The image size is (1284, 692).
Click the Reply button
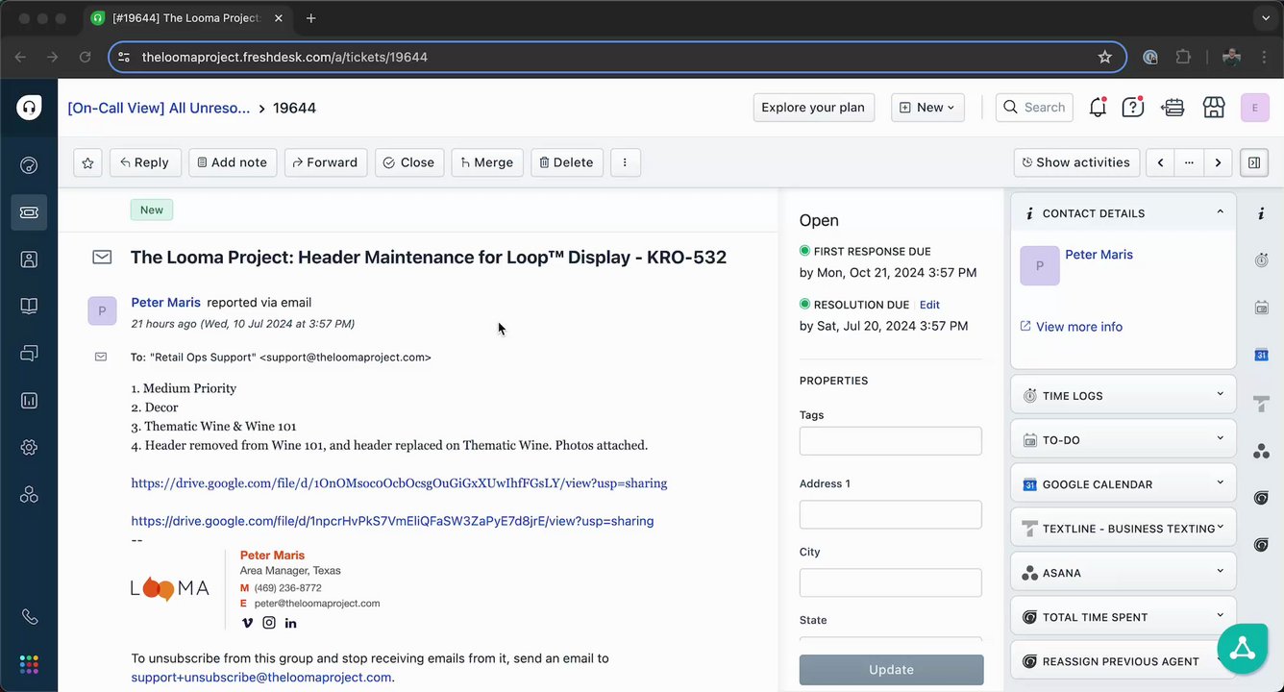pyautogui.click(x=145, y=162)
